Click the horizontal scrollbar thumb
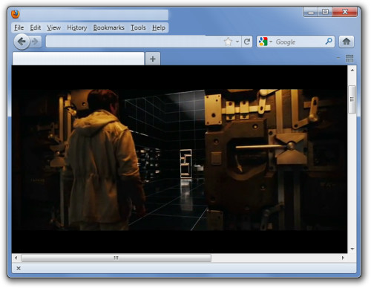 click(x=116, y=258)
